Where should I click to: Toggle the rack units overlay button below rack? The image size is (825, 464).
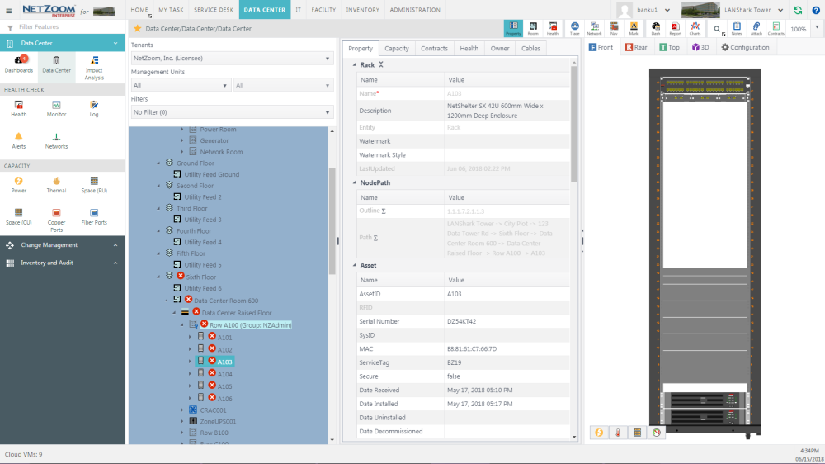coord(636,433)
